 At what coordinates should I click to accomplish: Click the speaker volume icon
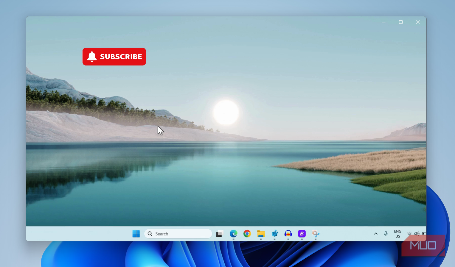point(417,234)
